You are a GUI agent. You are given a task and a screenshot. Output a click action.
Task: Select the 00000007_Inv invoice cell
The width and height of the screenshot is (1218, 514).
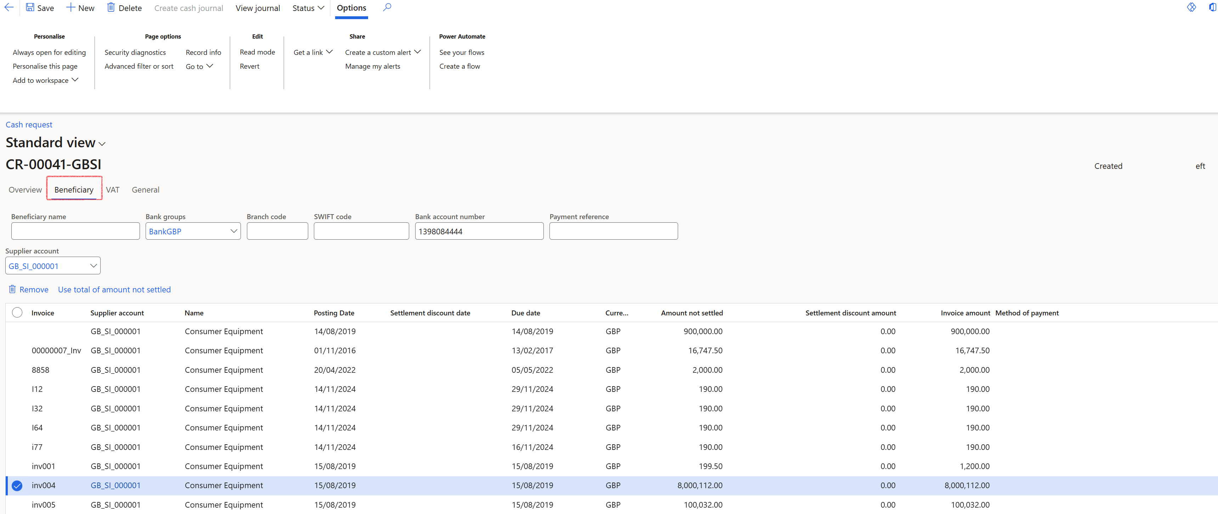(56, 350)
